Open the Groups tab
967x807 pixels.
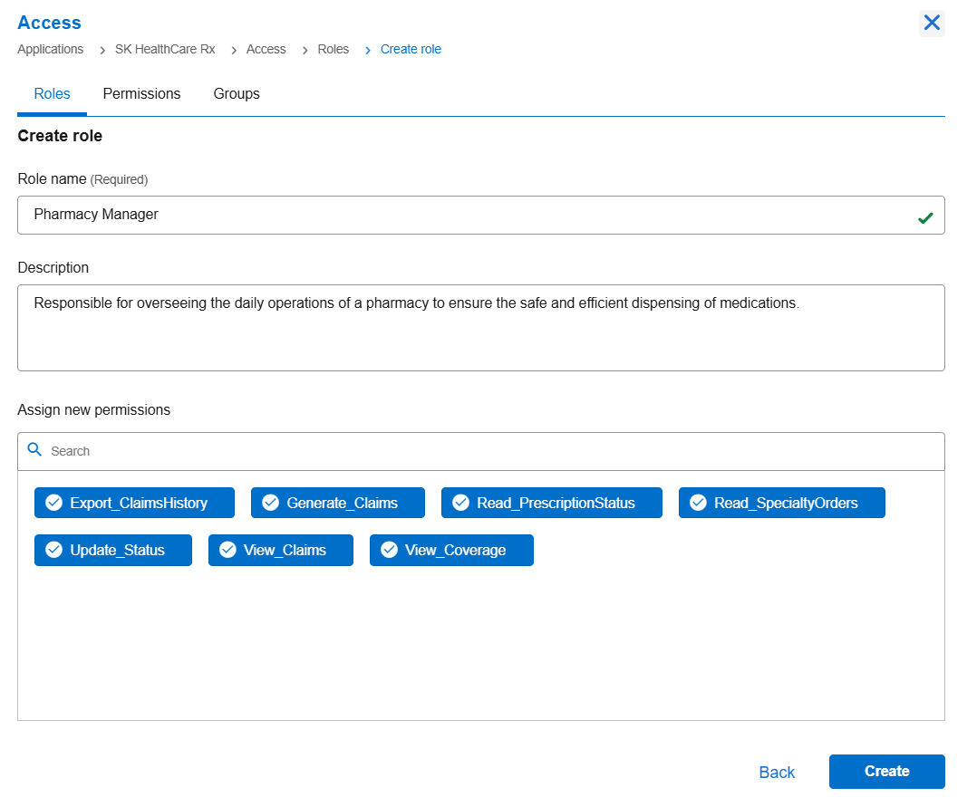click(x=237, y=93)
